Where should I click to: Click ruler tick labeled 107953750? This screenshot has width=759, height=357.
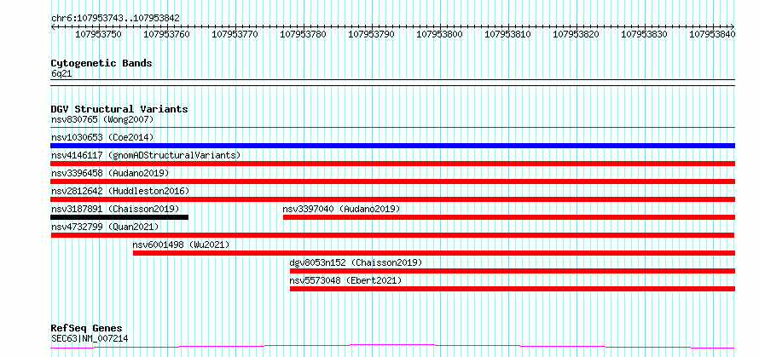pyautogui.click(x=99, y=34)
